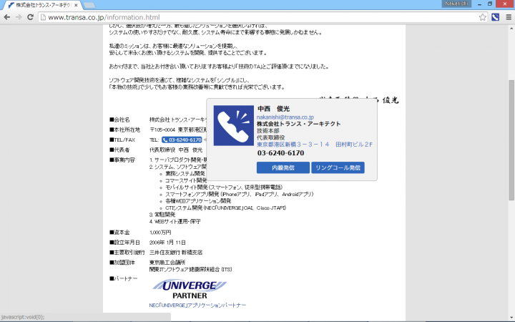This screenshot has width=515, height=322.
Task: Click the 東京都港区新橋3-3-14 address link
Action: [315, 145]
